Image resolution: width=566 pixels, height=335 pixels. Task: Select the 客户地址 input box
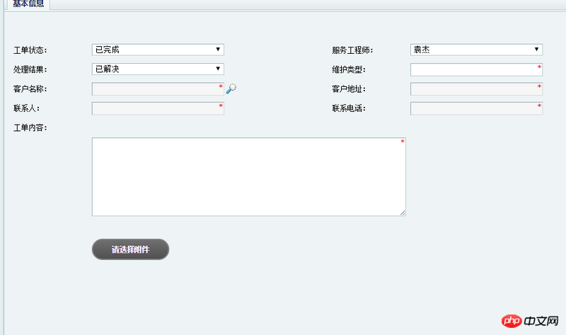click(x=475, y=89)
